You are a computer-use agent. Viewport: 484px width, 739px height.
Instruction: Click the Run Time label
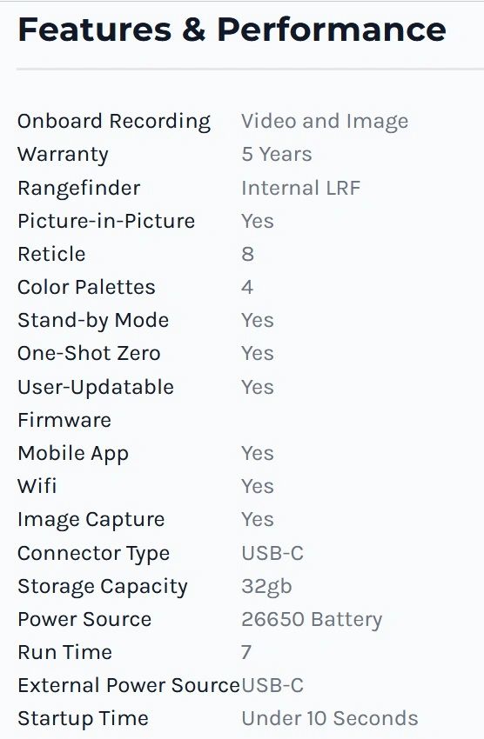click(64, 652)
